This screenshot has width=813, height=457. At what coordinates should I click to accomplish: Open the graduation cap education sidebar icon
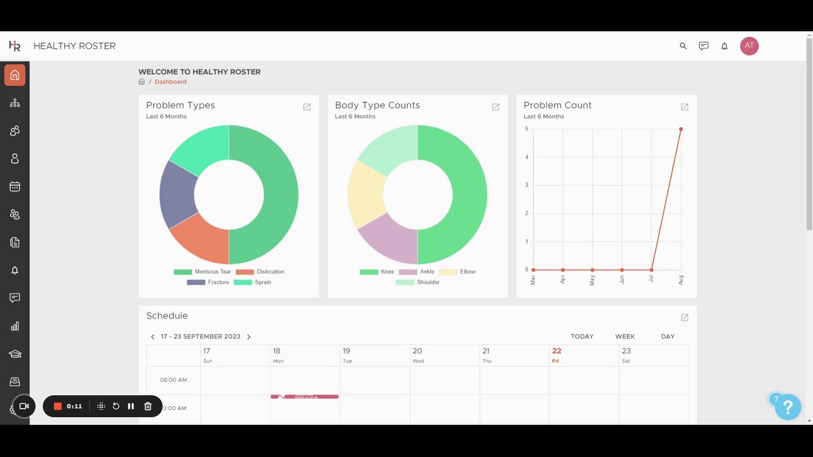coord(15,354)
